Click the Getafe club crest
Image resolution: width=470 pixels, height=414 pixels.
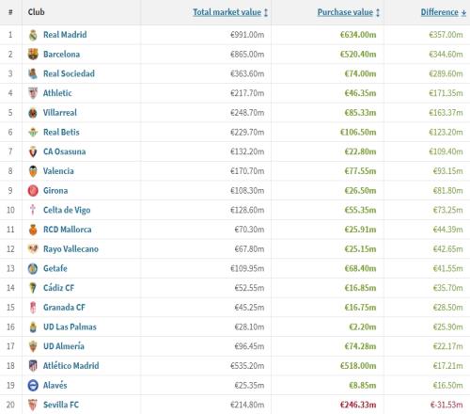33,268
